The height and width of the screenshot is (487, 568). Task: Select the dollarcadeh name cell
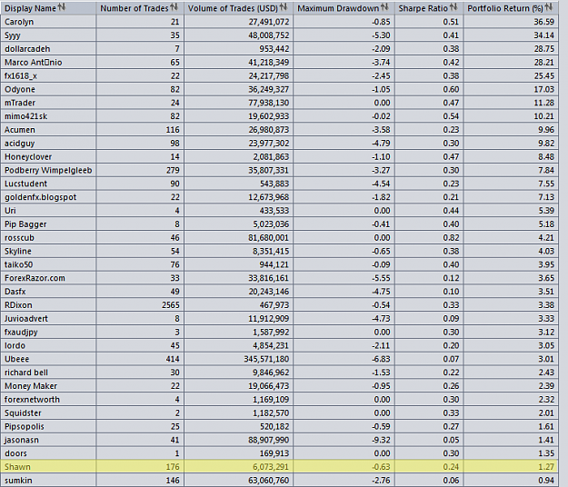click(49, 48)
